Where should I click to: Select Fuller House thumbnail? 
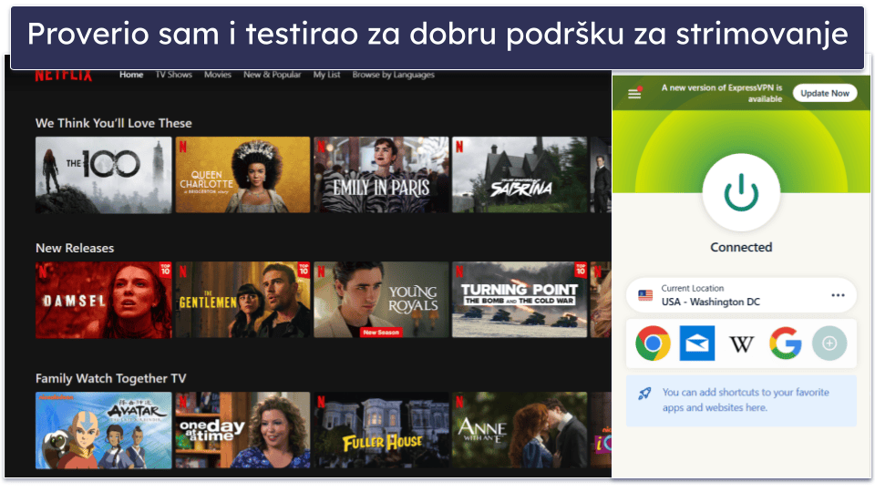tap(381, 430)
